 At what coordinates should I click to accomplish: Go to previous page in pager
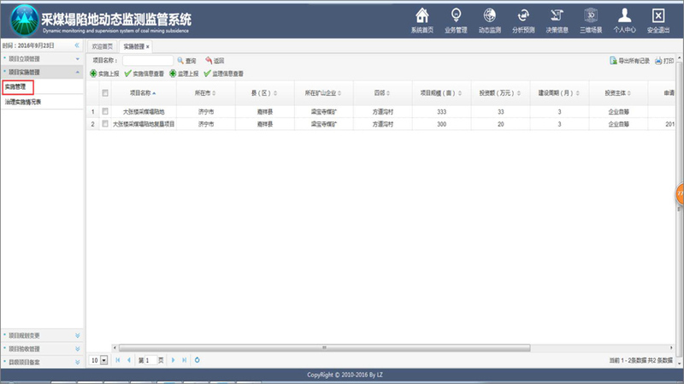[x=129, y=360]
